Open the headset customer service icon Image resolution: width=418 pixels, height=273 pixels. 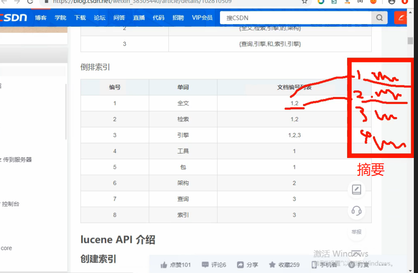click(x=356, y=211)
